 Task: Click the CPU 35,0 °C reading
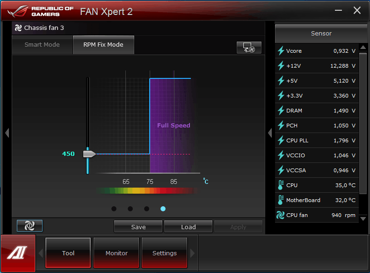[x=346, y=185]
